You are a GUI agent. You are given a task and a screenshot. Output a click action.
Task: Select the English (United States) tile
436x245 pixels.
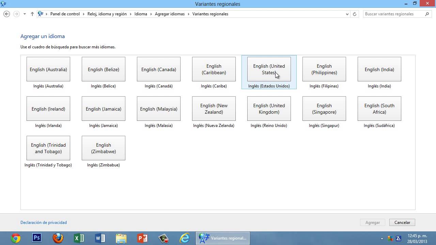269,69
